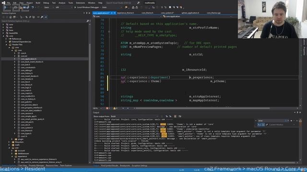Image resolution: width=307 pixels, height=172 pixels.
Task: Open the Project menu
Action: (x=30, y=3)
